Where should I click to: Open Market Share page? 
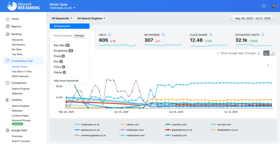(x=19, y=67)
